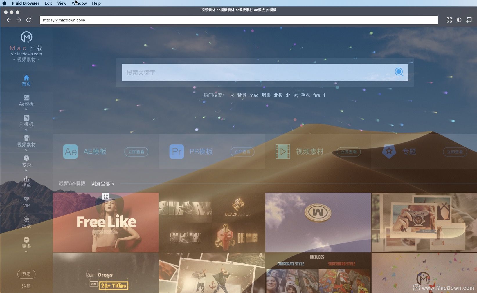Open the gold W coin template thumbnail

click(x=318, y=223)
